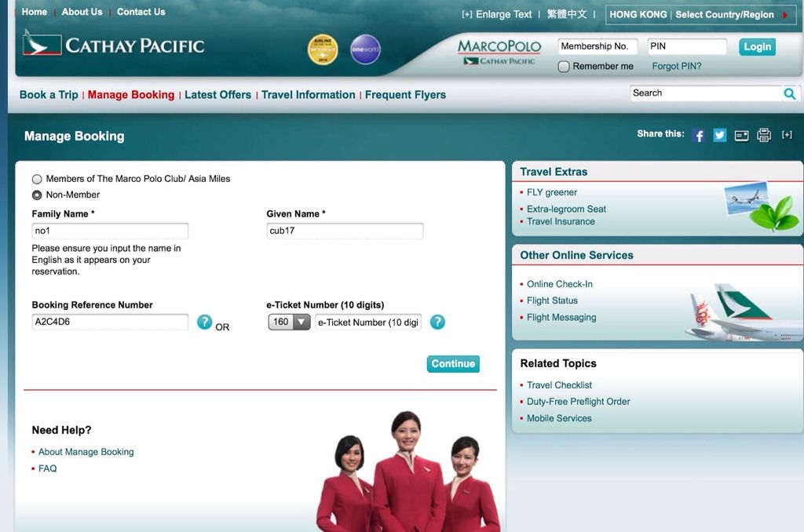Click the Login button
The height and width of the screenshot is (532, 804).
point(758,46)
